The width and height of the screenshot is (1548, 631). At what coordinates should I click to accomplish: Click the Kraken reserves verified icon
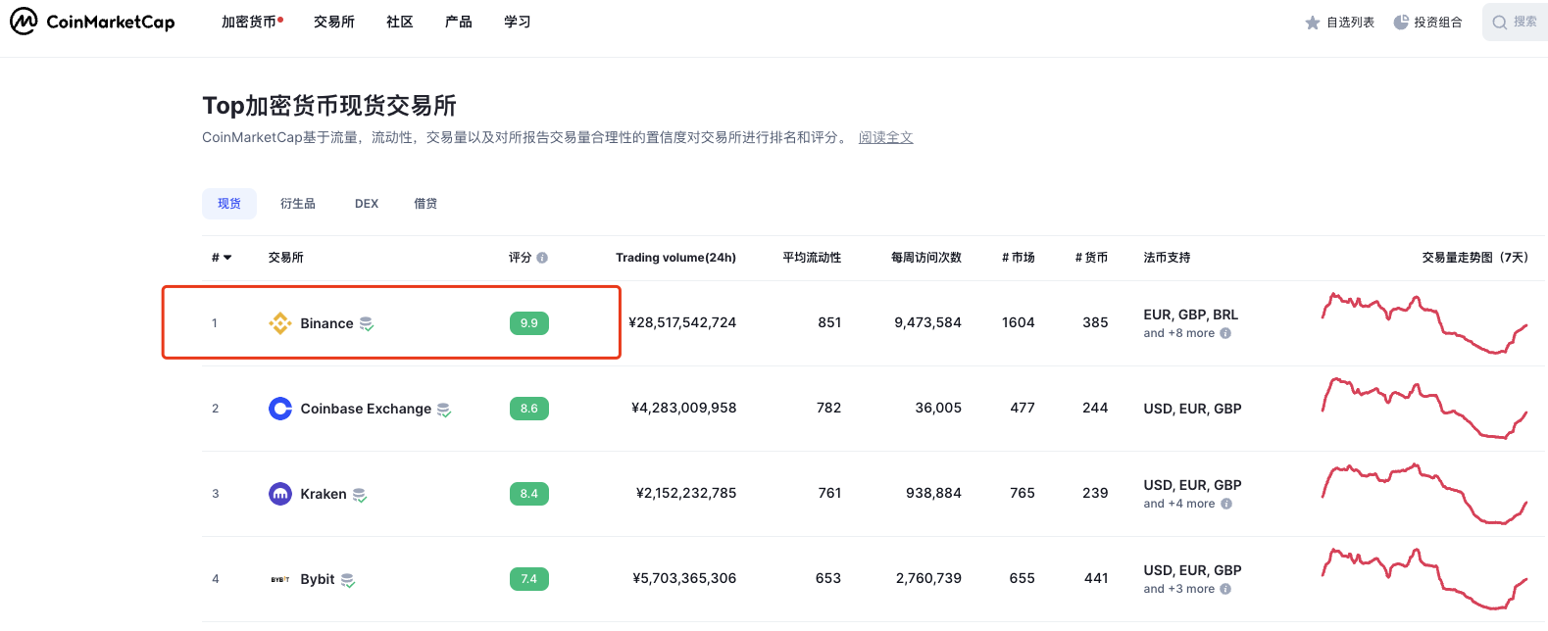(x=360, y=495)
